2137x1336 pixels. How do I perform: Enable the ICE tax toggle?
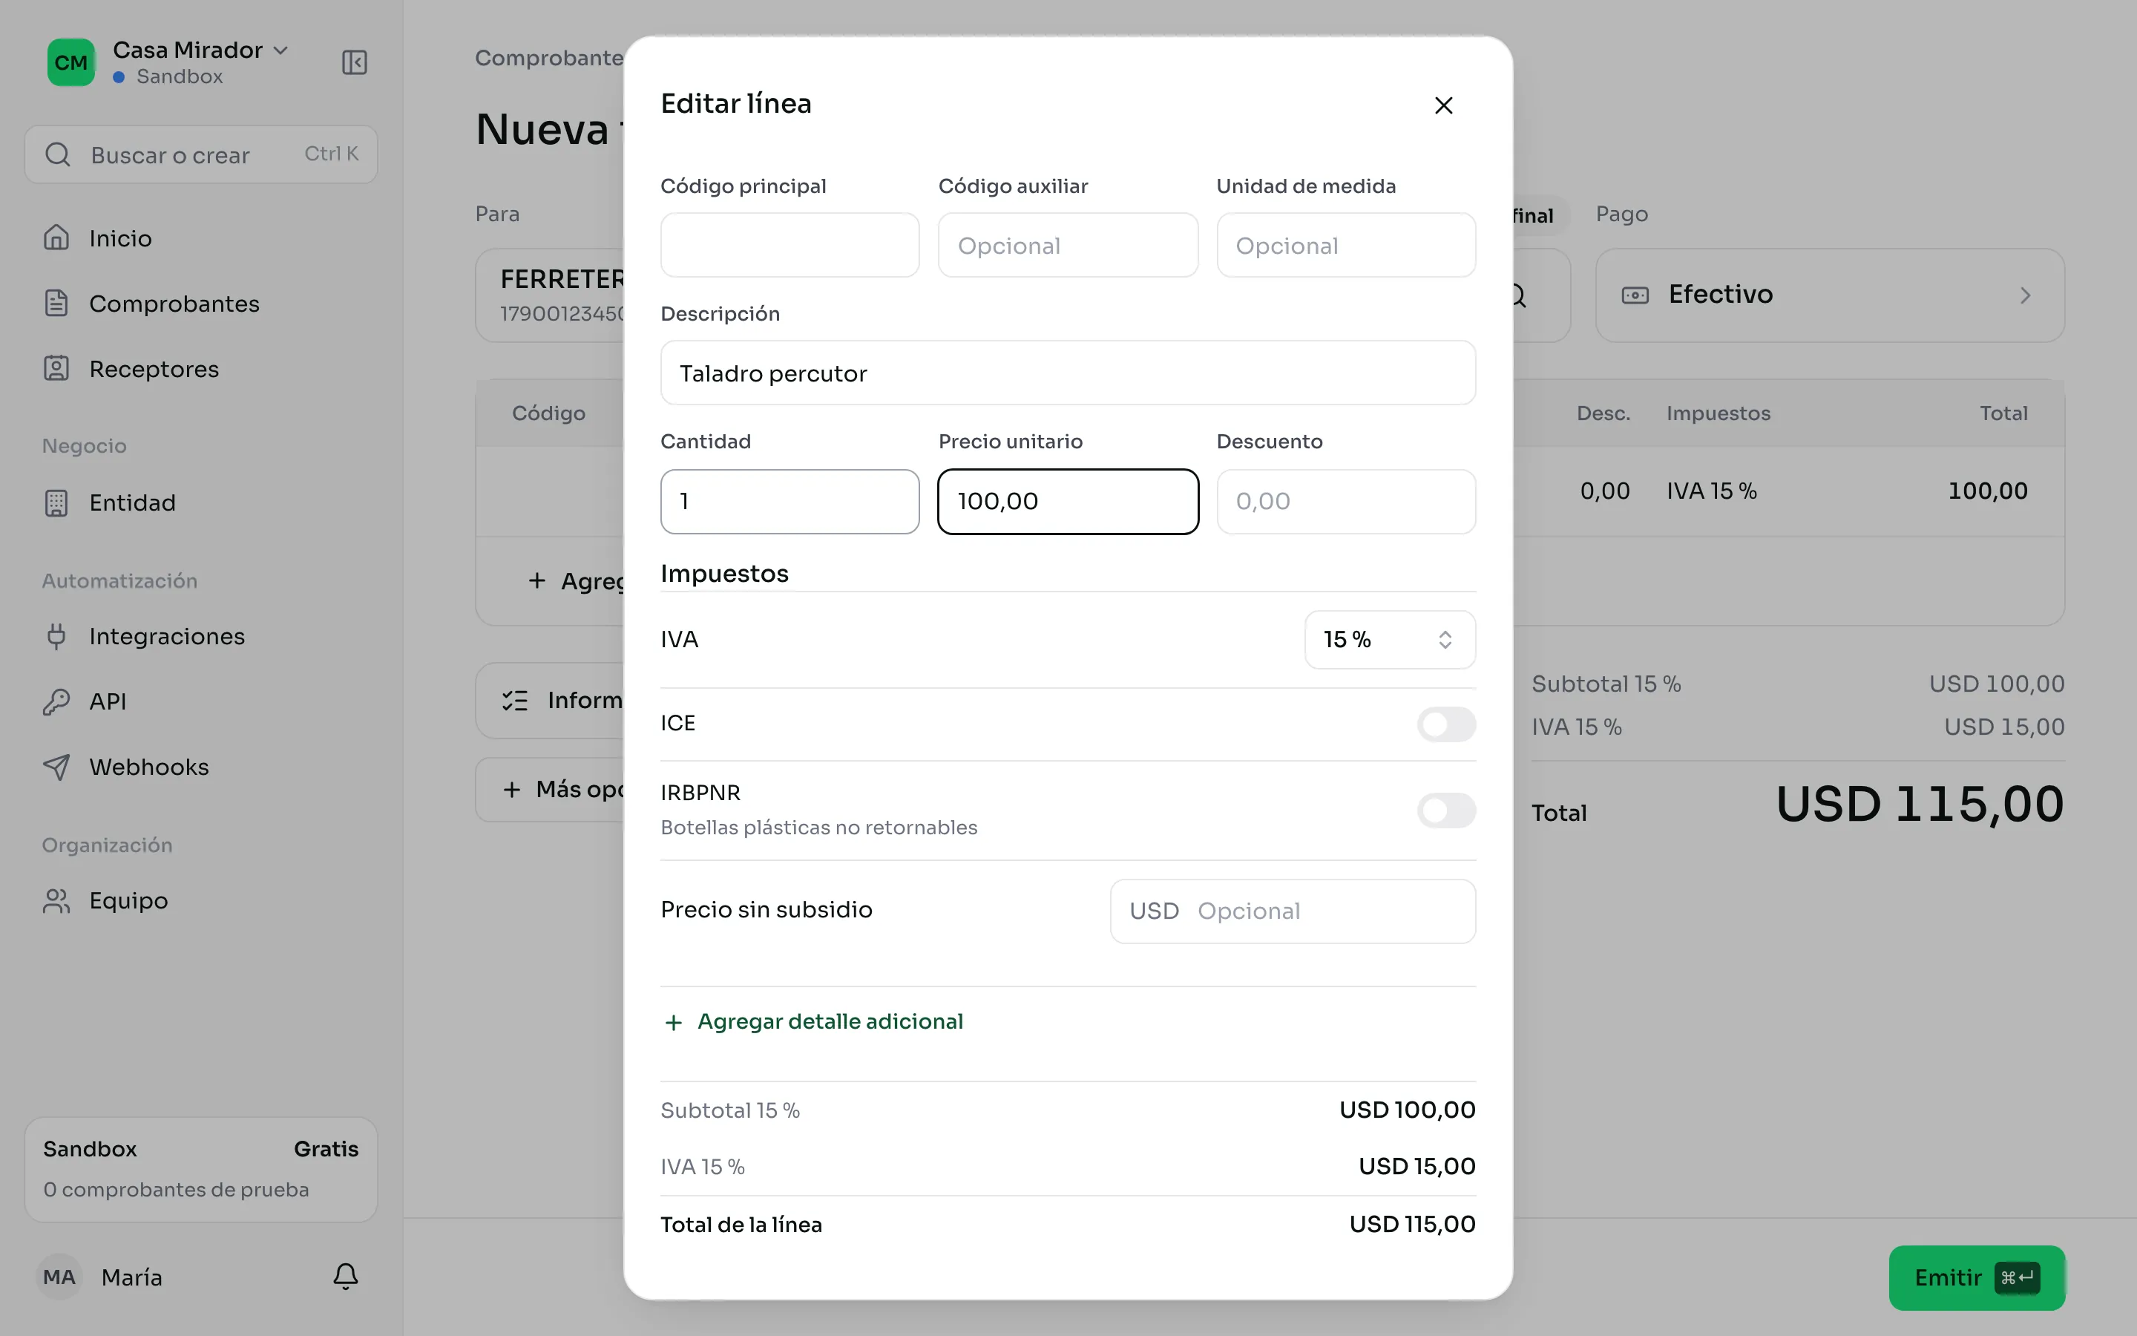tap(1446, 724)
